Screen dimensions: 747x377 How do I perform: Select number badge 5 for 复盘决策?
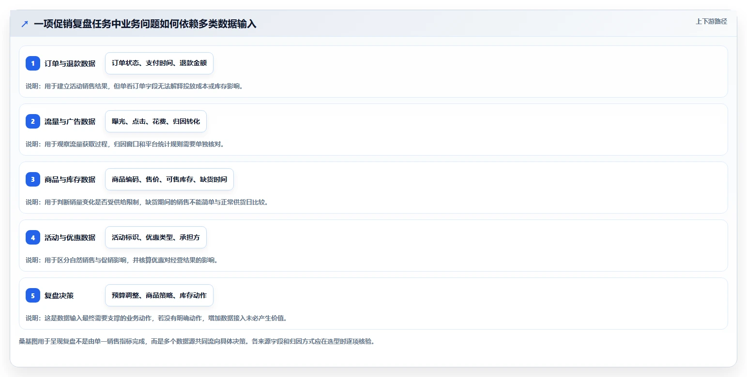33,295
